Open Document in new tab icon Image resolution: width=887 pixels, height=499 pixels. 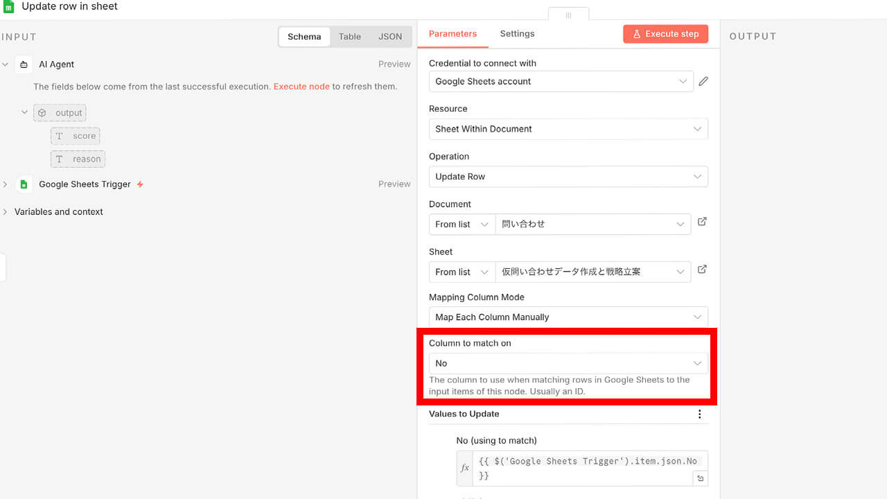click(x=702, y=222)
